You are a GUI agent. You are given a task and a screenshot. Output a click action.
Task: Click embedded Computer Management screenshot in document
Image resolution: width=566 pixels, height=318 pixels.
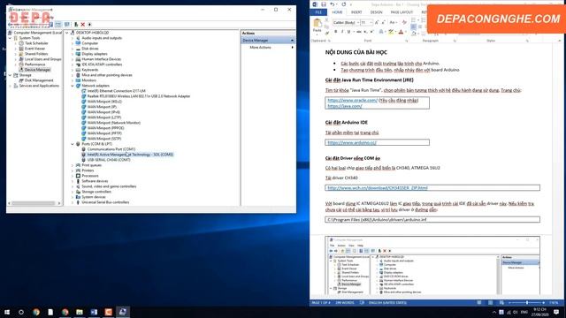(x=432, y=266)
